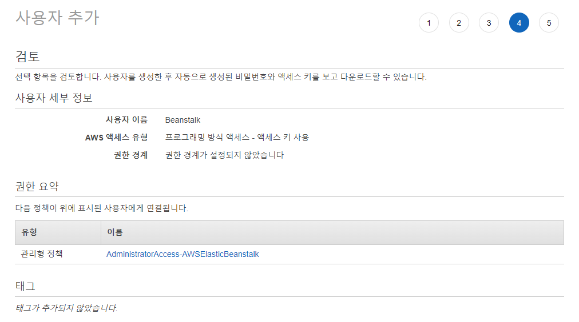Click the 권한 요약 heading
This screenshot has height=322, width=579.
37,187
